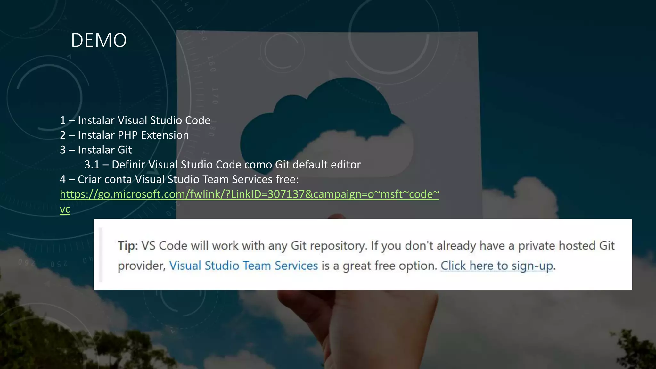This screenshot has width=656, height=369.
Task: Click '2 – Instalar PHP Extension' line
Action: [x=124, y=135]
